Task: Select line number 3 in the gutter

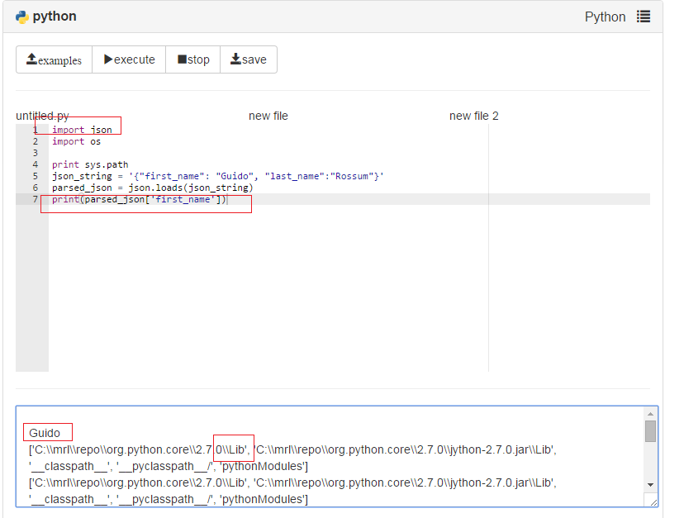Action: click(x=36, y=153)
